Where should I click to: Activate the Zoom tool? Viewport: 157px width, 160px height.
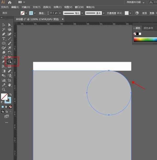[4, 90]
